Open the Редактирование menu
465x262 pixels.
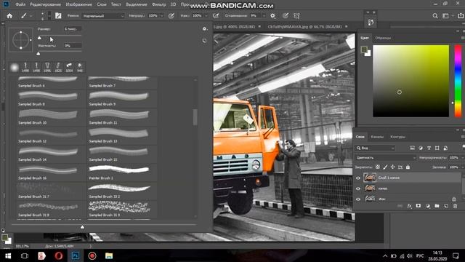(45, 4)
